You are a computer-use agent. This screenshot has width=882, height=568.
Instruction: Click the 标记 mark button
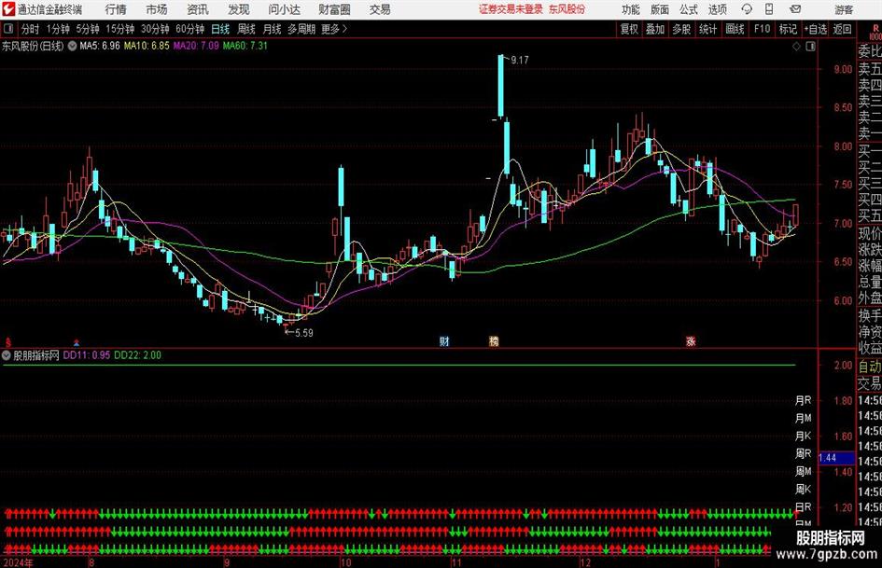(x=788, y=29)
